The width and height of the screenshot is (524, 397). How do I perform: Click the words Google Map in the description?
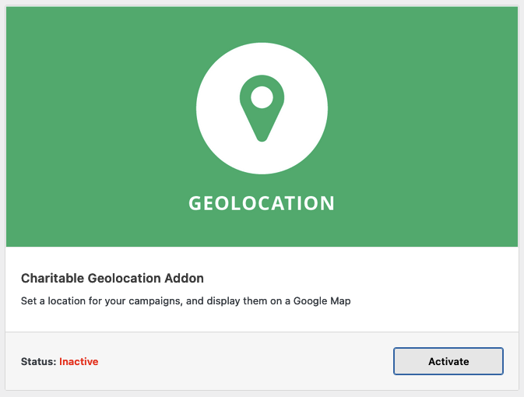tap(322, 301)
